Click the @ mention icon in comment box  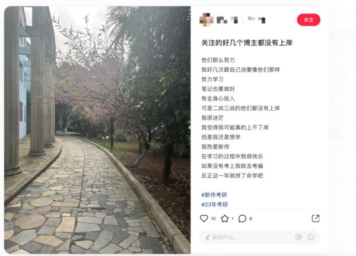[298, 237]
